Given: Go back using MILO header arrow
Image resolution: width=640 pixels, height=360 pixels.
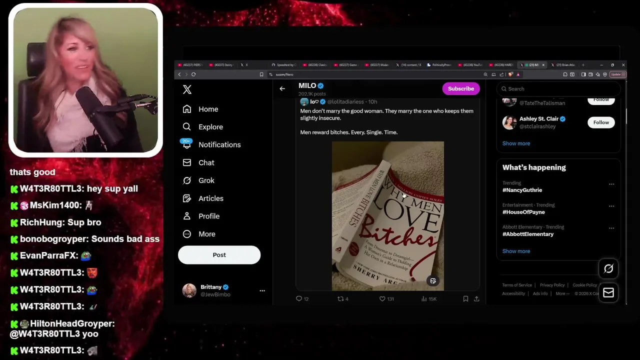Looking at the screenshot, I should 282,88.
